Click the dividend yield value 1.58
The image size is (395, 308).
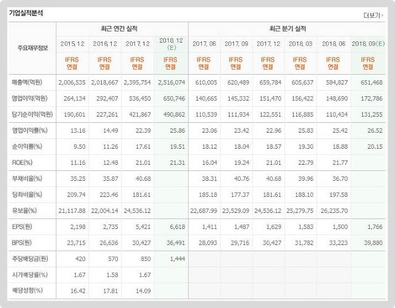[112, 275]
